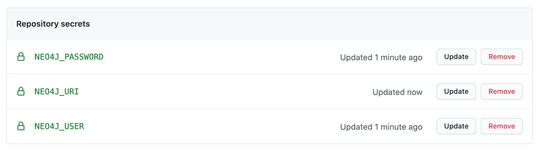Image resolution: width=539 pixels, height=154 pixels.
Task: Click the Repository secrets heading
Action: pos(53,24)
